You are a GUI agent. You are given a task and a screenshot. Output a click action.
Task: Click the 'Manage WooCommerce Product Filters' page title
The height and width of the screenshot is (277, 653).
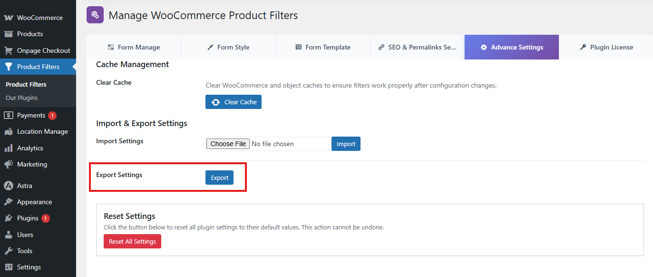[203, 15]
